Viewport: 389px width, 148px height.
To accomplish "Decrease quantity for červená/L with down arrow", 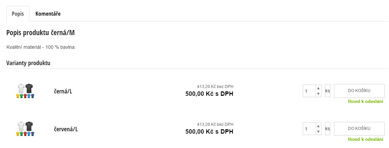I will pos(318,132).
